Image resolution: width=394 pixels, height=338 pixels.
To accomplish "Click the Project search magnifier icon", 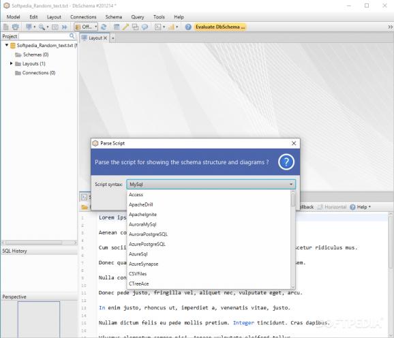I will click(72, 36).
